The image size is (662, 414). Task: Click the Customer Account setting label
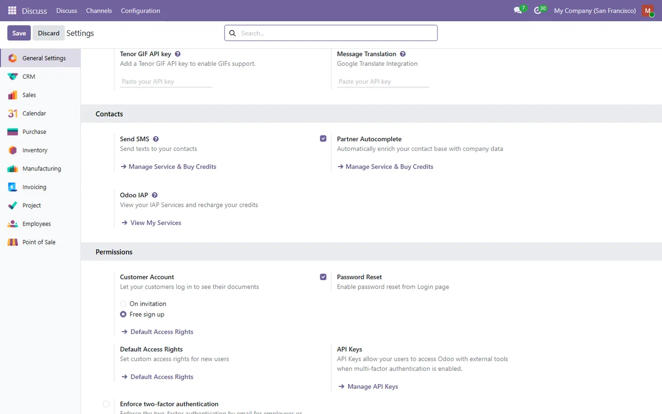(x=147, y=277)
